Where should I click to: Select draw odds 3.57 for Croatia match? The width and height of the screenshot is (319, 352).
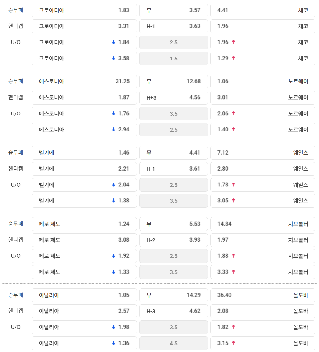(174, 10)
